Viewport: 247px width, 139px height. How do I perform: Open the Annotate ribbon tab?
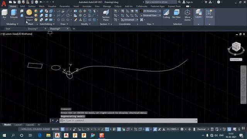(x=87, y=6)
